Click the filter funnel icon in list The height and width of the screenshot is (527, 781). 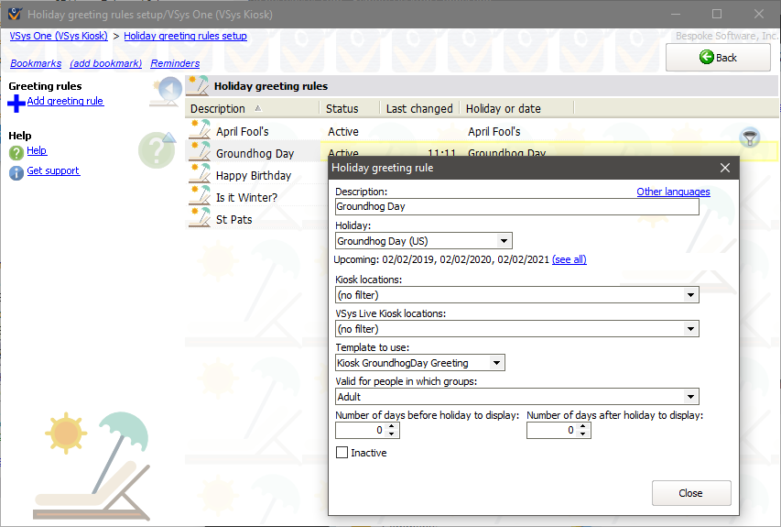coord(750,137)
